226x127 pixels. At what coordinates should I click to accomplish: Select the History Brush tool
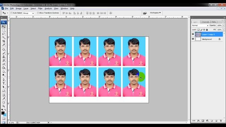click(x=4, y=60)
